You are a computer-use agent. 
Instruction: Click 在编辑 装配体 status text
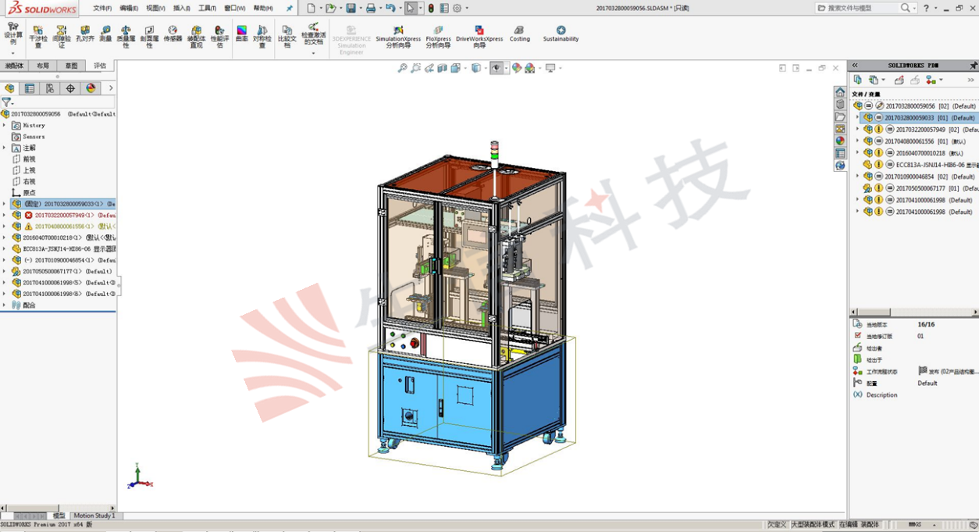click(859, 525)
